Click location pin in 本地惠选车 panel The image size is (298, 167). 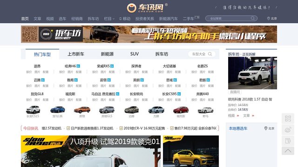pyautogui.click(x=266, y=128)
